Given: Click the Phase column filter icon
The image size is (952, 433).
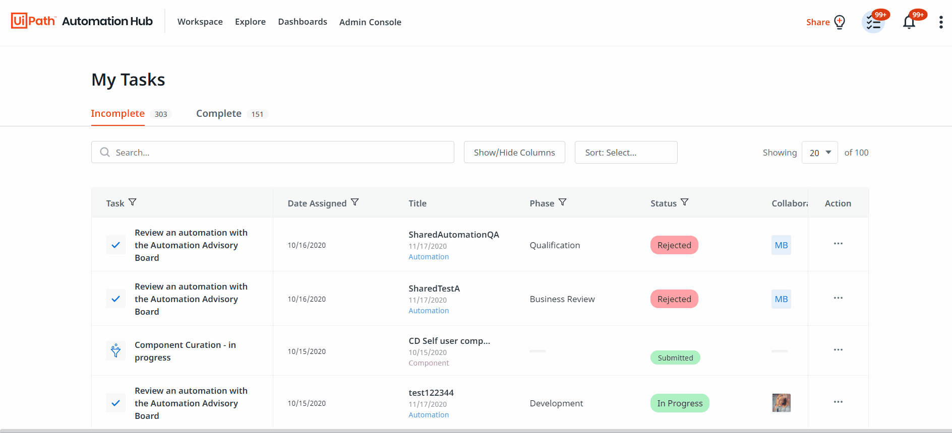Looking at the screenshot, I should pyautogui.click(x=563, y=202).
